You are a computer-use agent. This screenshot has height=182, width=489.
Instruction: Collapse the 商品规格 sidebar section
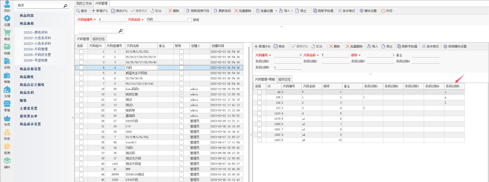point(27,23)
